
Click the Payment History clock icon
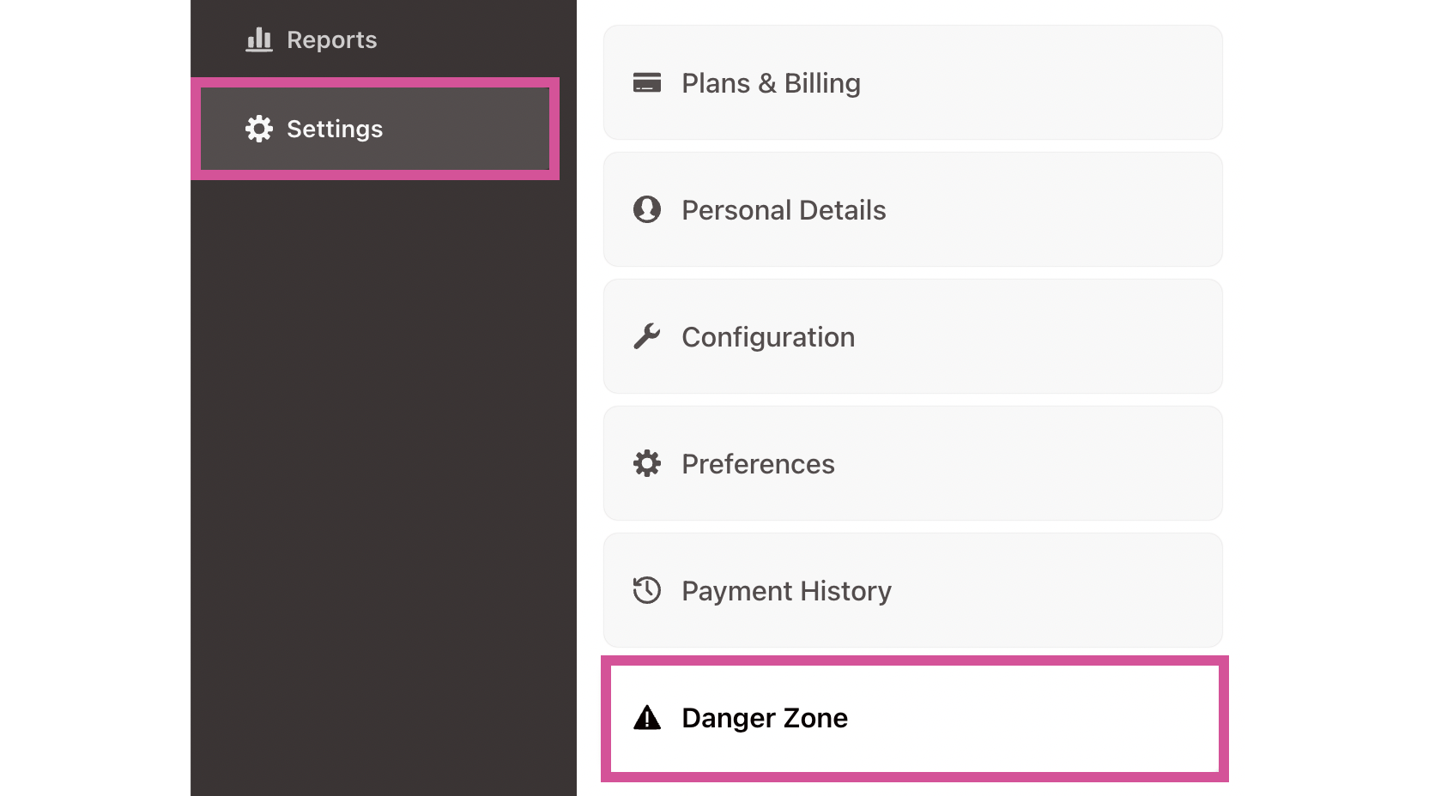click(646, 591)
